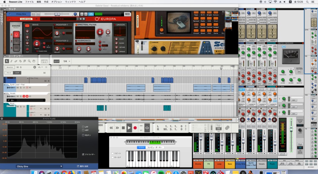
Task: Start playback with the play button
Action: coord(129,128)
